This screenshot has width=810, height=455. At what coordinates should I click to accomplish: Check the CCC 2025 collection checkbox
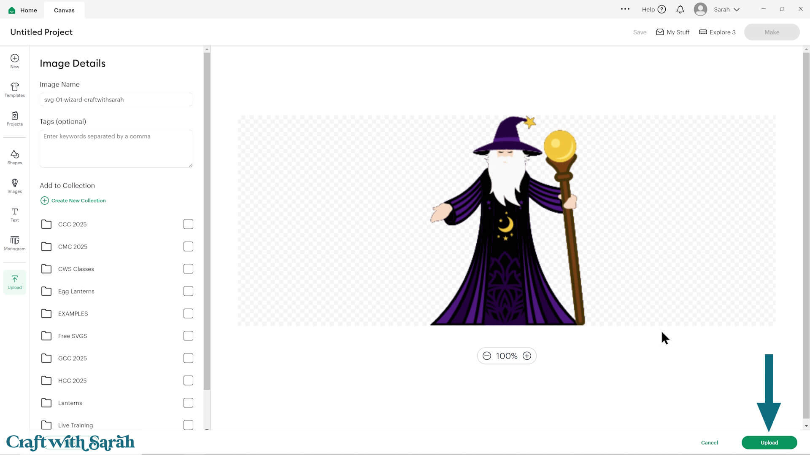[188, 224]
